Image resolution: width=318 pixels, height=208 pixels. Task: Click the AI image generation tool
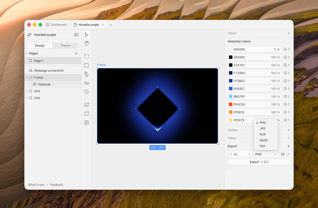point(86,105)
